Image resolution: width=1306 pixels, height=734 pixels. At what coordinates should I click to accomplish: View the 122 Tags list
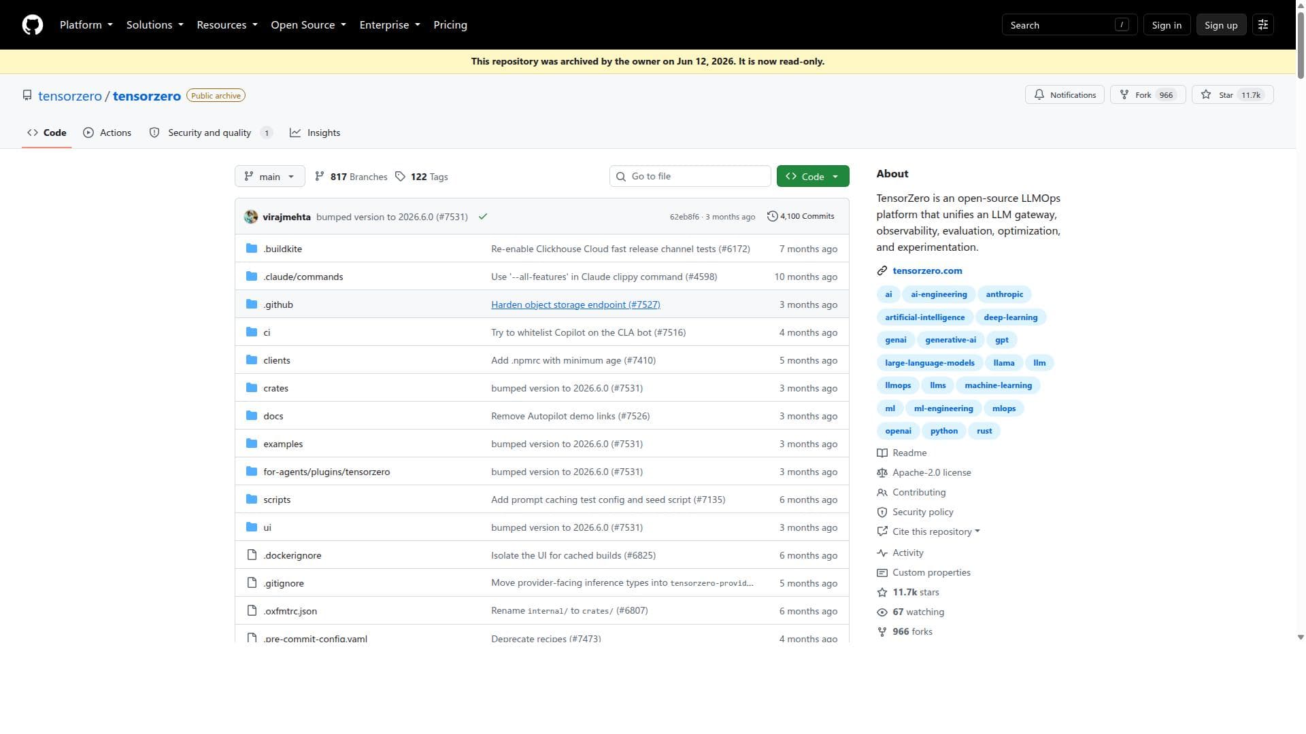[x=422, y=177]
